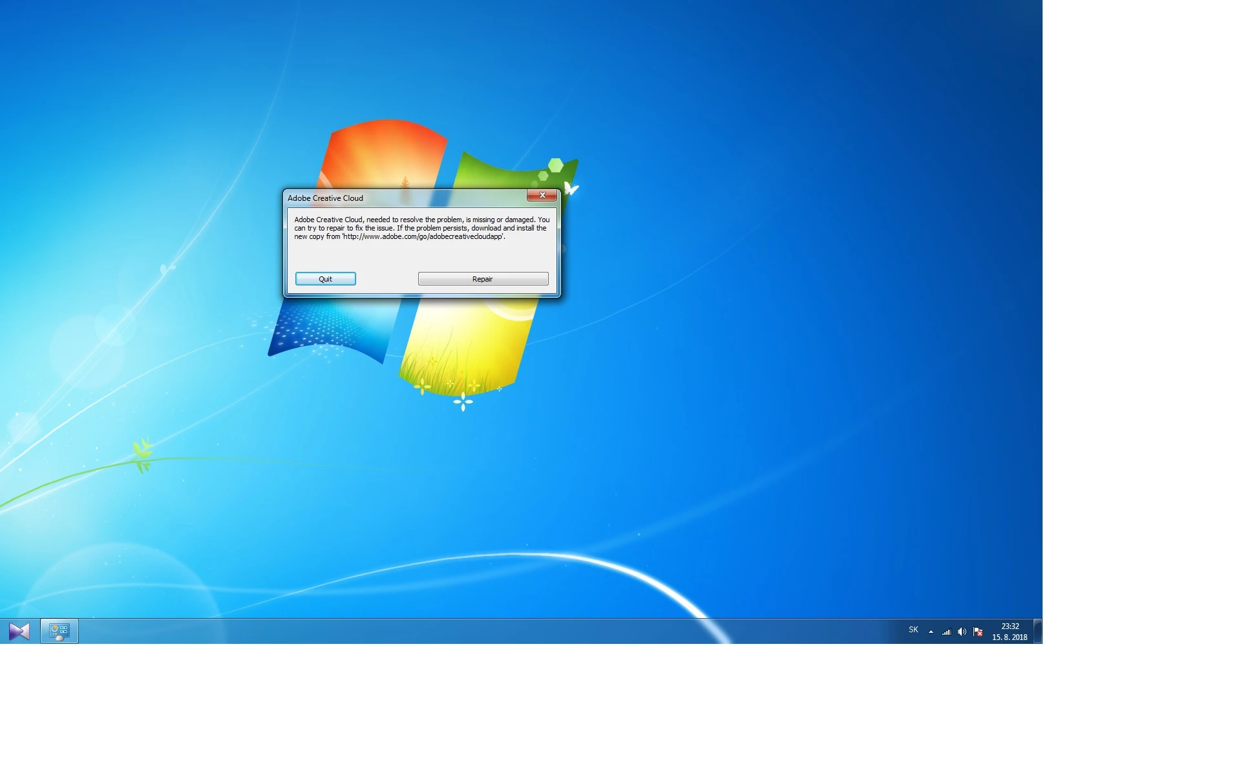Open the Control Panel taskbar button
The image size is (1241, 775).
tap(59, 631)
